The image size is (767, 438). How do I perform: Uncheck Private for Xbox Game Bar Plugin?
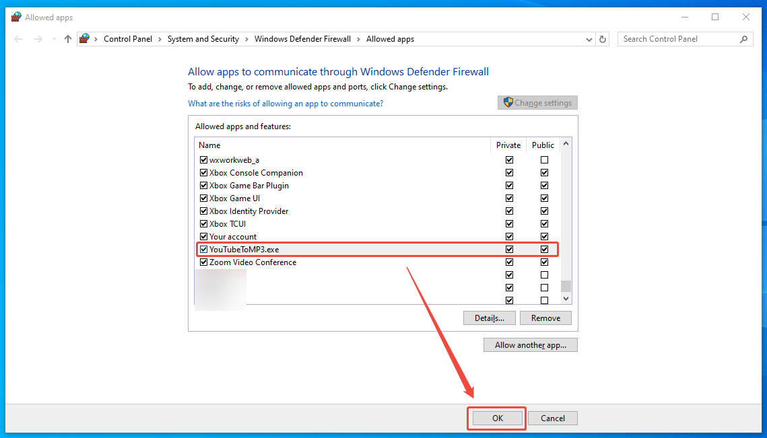(x=509, y=185)
